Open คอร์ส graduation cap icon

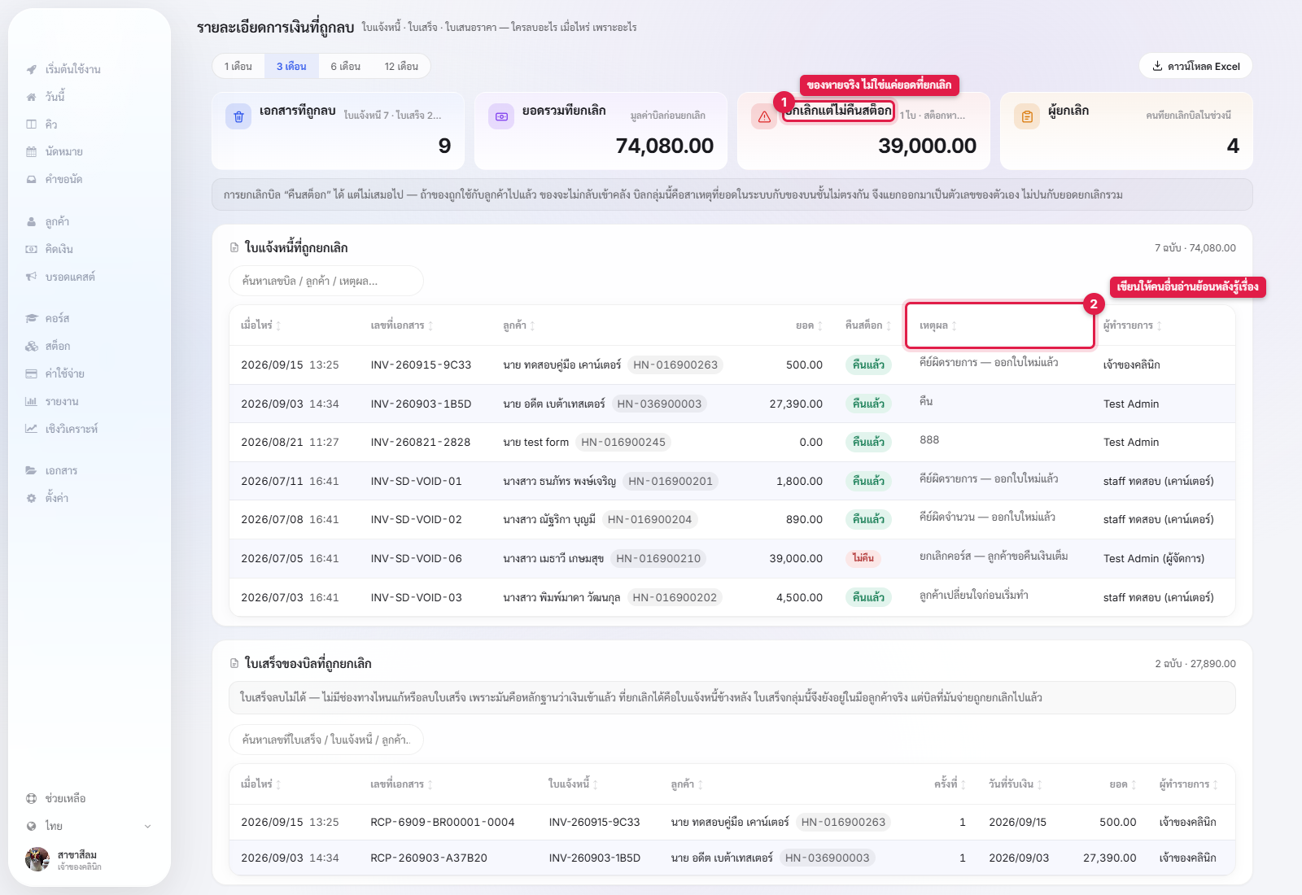(x=31, y=318)
